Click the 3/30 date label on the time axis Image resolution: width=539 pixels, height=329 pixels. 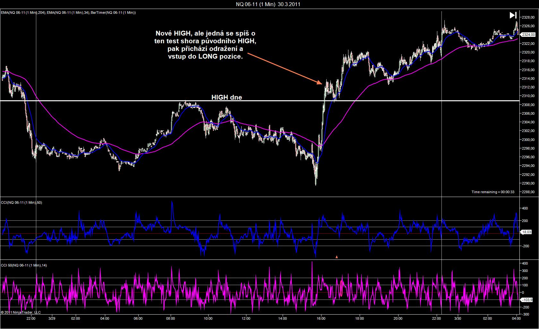(457, 319)
